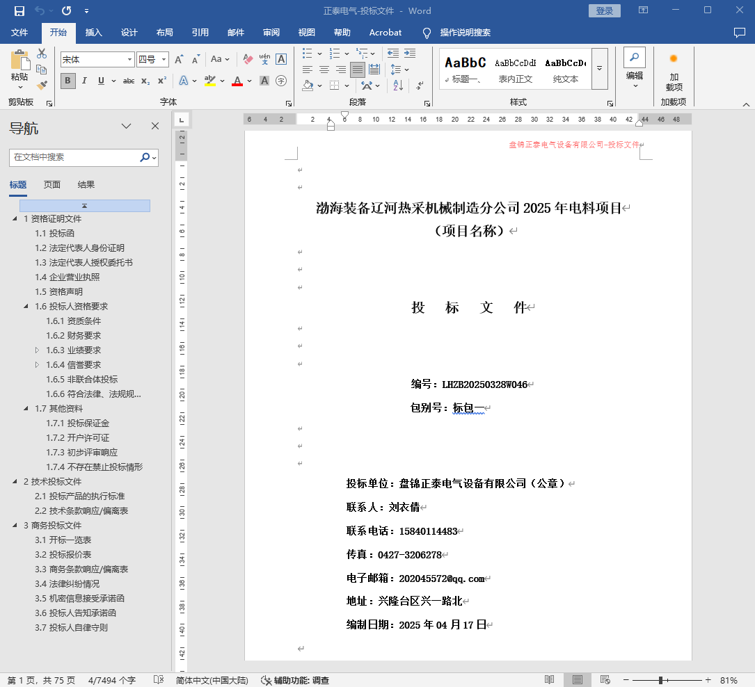This screenshot has height=687, width=755.
Task: Decrease the paragraph indent
Action: point(393,54)
